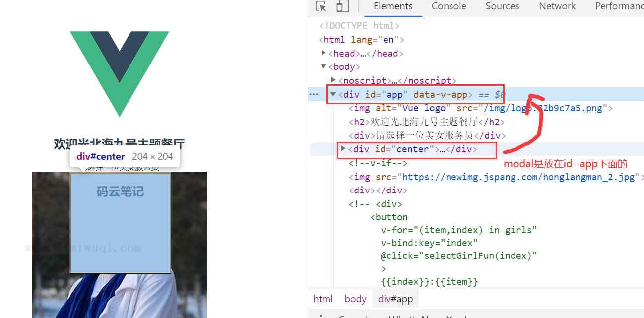Expand the div id="center" node triangle

(x=343, y=148)
